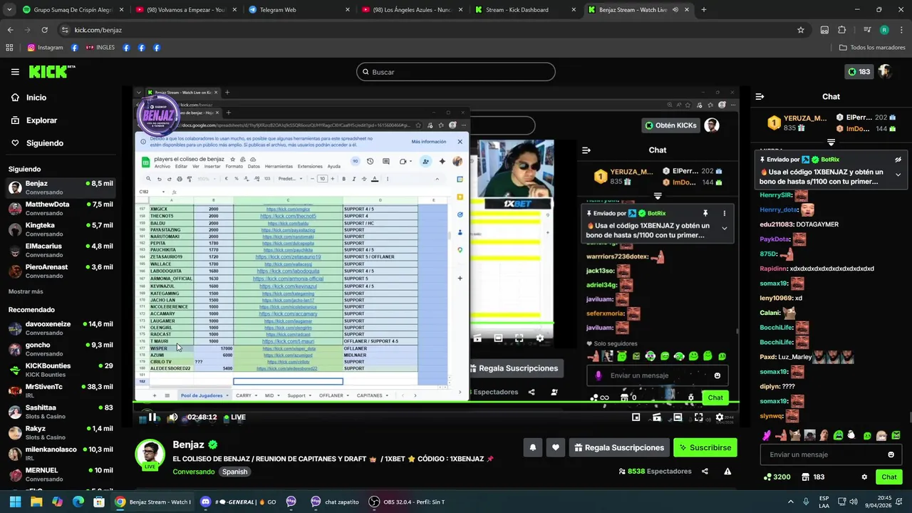Viewport: 912px width, 513px height.
Task: Click the Suscribirse button
Action: pyautogui.click(x=705, y=447)
